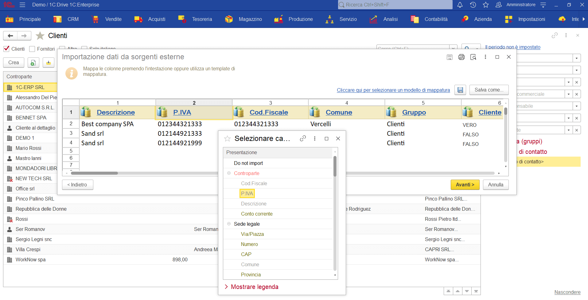The image size is (588, 300).
Task: Collapse the Controparte group
Action: pyautogui.click(x=229, y=173)
